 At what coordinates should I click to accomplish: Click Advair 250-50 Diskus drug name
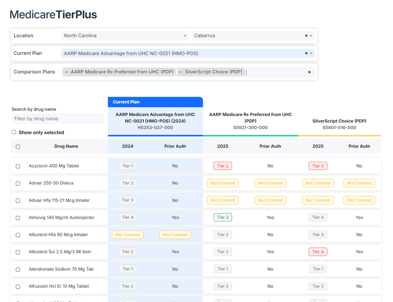tap(51, 183)
